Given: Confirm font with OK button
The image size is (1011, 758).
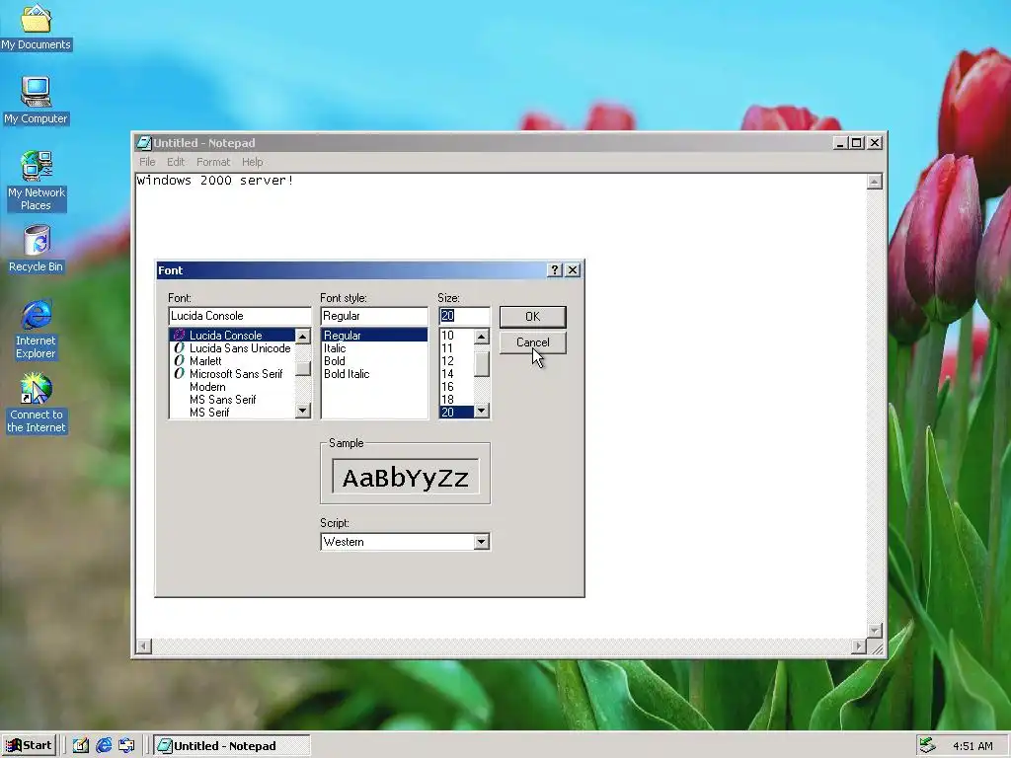Looking at the screenshot, I should point(532,317).
